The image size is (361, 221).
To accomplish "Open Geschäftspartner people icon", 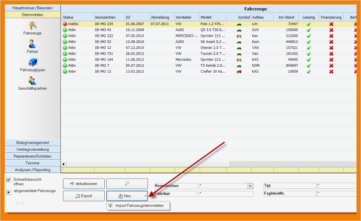I will (32, 80).
